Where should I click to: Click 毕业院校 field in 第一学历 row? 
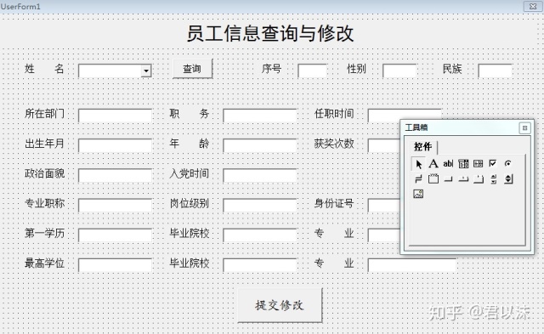(259, 235)
